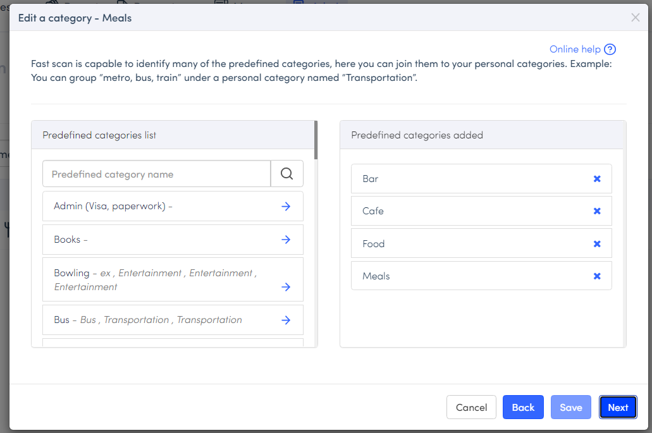Add Bowling category using arrow icon
Image resolution: width=652 pixels, height=433 pixels.
pyautogui.click(x=286, y=287)
